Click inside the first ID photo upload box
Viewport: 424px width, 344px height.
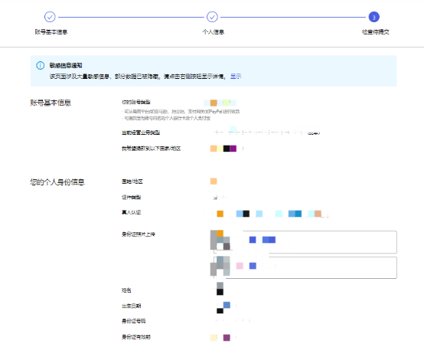[x=305, y=242]
